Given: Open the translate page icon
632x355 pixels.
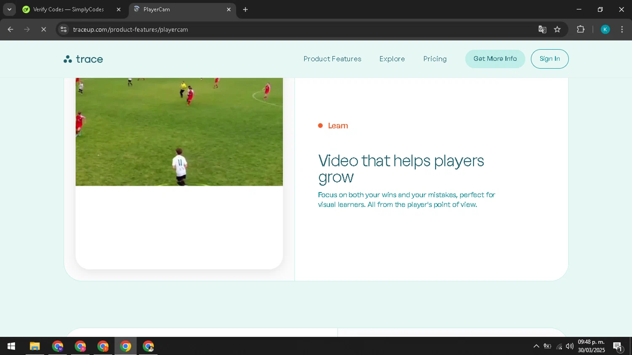Looking at the screenshot, I should pyautogui.click(x=542, y=29).
